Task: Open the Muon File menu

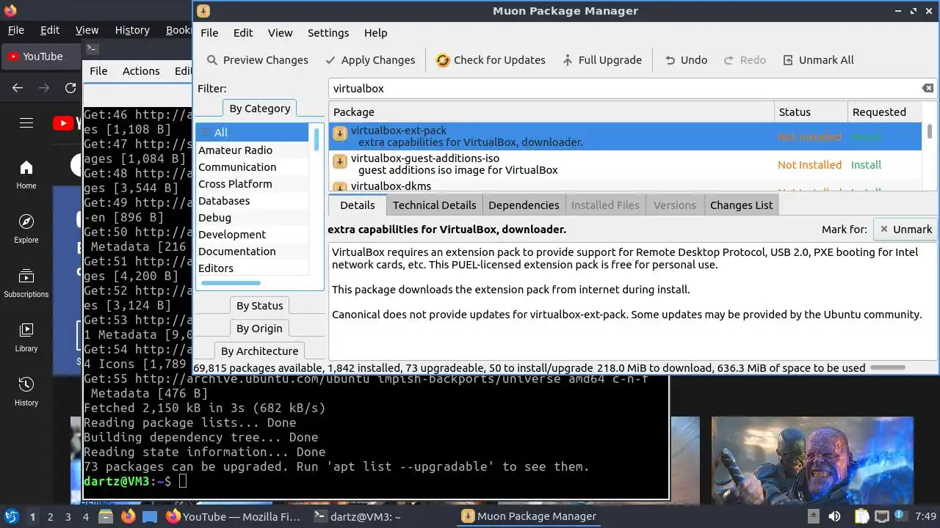Action: click(209, 33)
